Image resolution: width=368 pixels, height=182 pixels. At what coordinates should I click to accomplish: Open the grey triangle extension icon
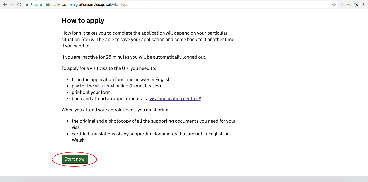(342, 5)
